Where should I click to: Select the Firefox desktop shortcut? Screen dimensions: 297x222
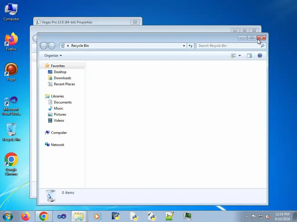tap(11, 42)
